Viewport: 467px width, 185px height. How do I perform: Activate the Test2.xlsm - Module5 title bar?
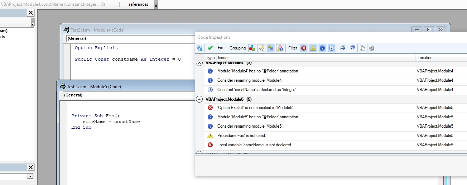coord(94,86)
